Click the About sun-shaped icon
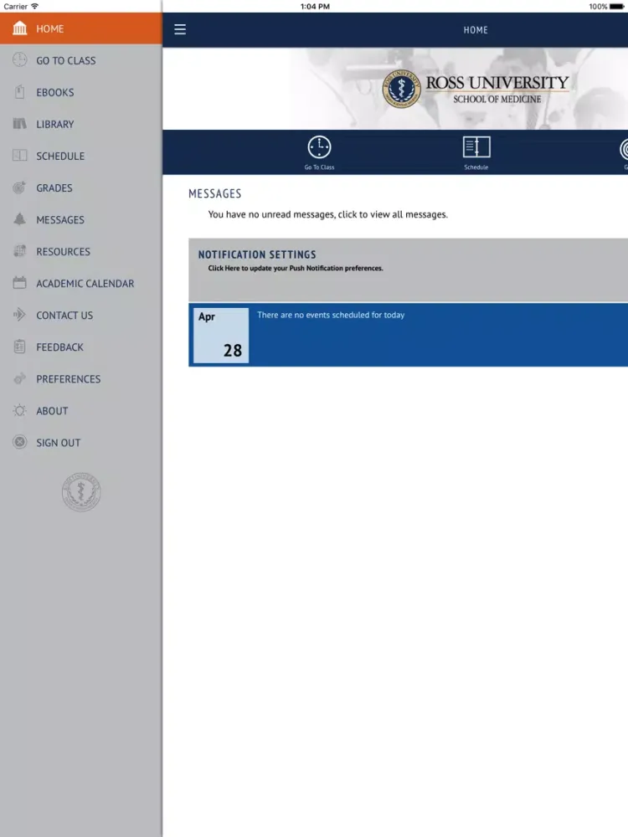Image resolution: width=628 pixels, height=837 pixels. [20, 410]
